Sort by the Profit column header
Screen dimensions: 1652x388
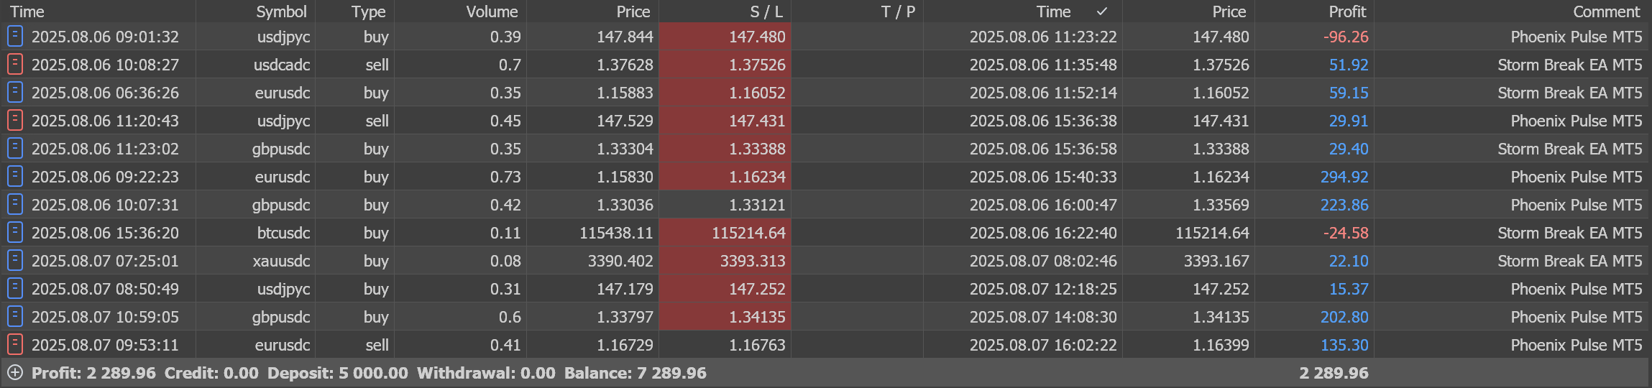(1346, 11)
